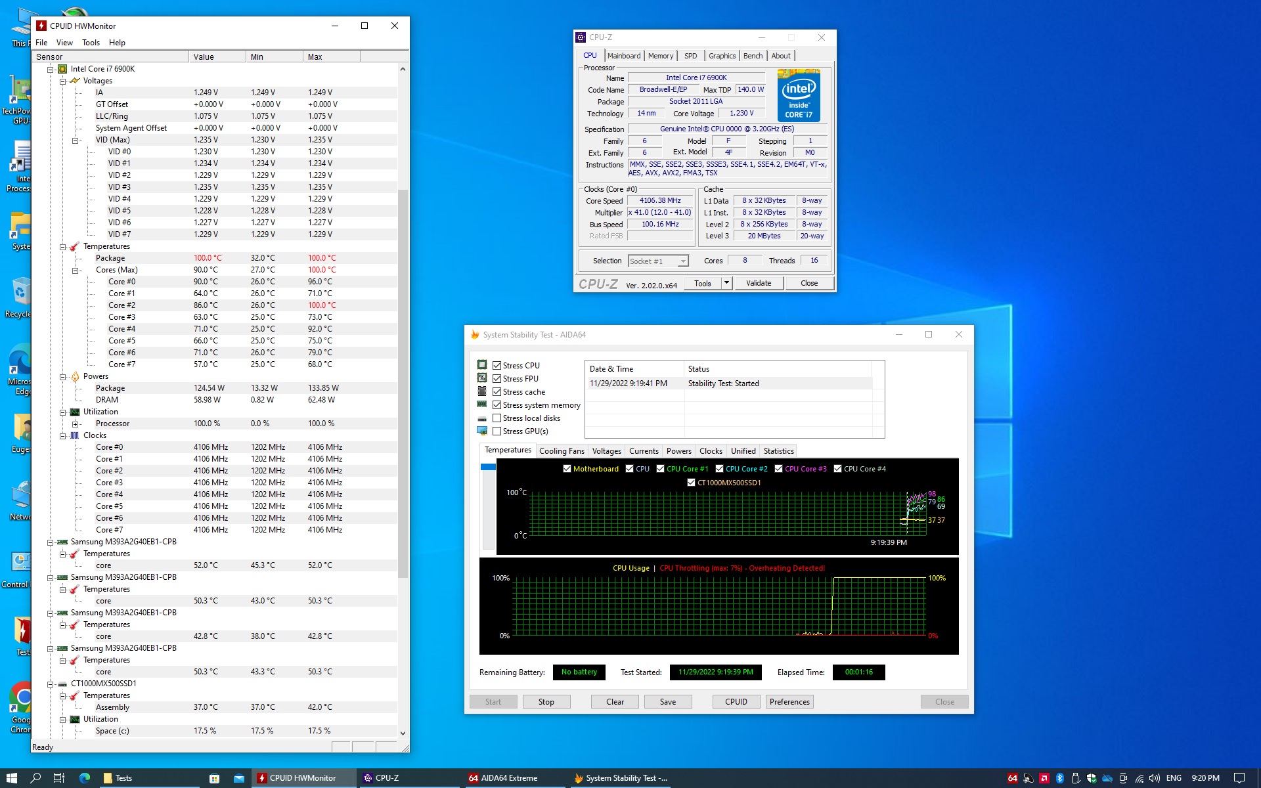Collapse the Voltages tree node
The width and height of the screenshot is (1261, 788).
[x=63, y=81]
